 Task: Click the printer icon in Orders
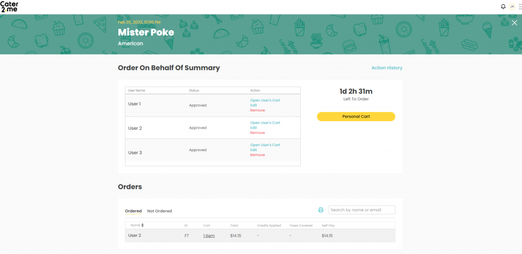(x=321, y=210)
